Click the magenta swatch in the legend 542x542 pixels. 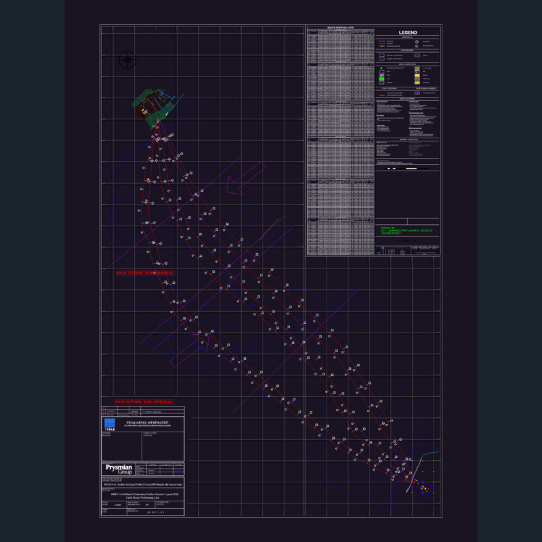(417, 93)
